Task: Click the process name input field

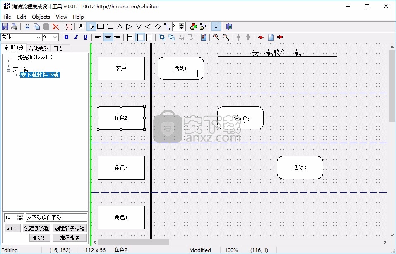Action: 56,218
